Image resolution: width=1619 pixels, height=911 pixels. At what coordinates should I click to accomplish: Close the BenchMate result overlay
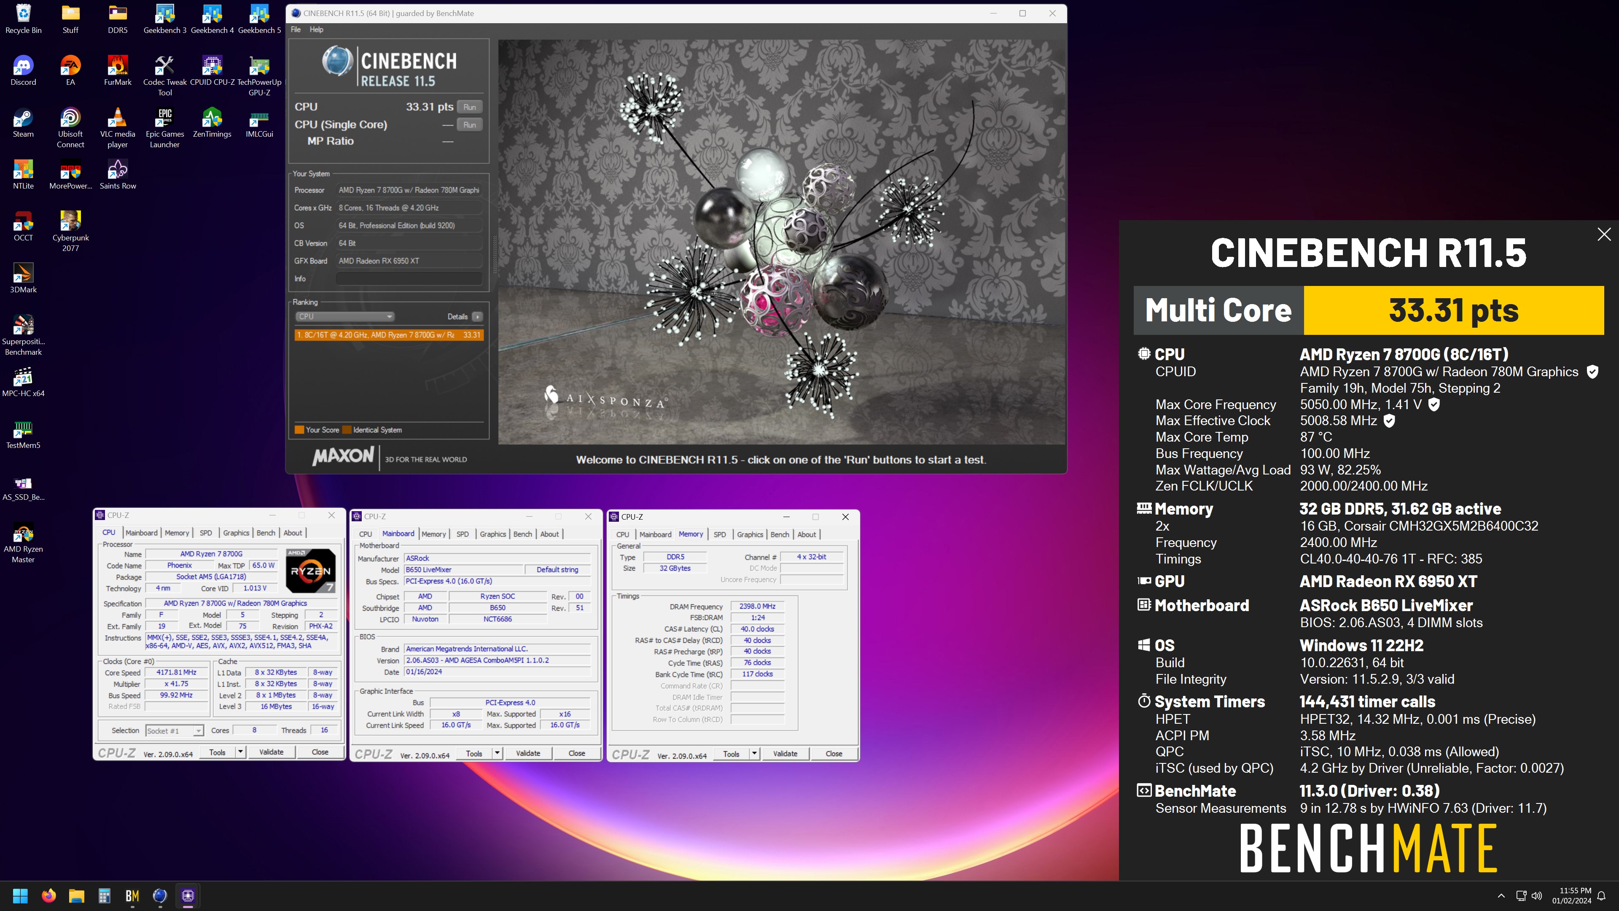(x=1604, y=234)
